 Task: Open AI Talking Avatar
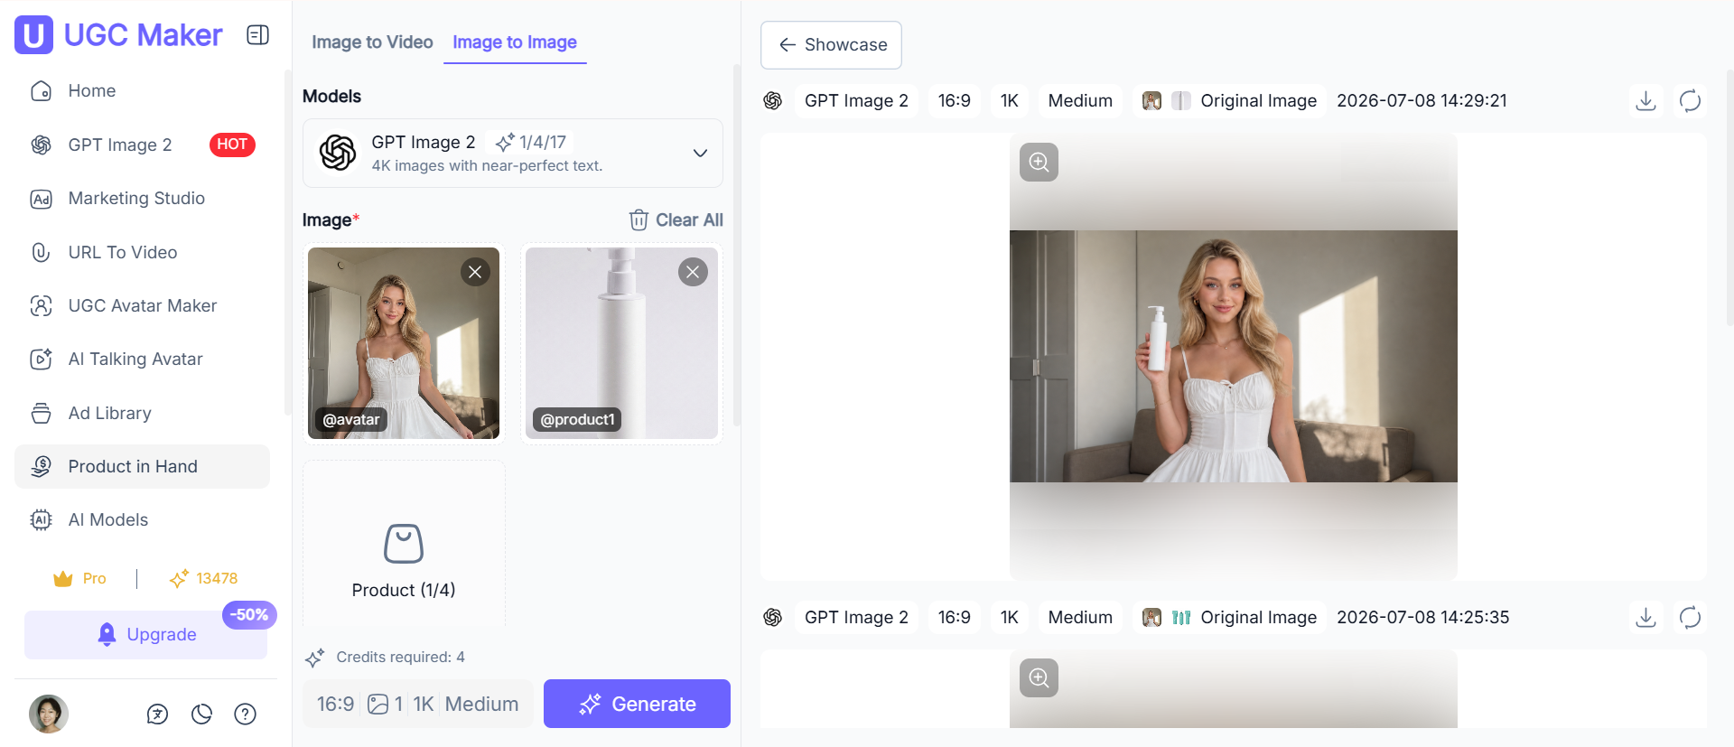click(x=142, y=359)
